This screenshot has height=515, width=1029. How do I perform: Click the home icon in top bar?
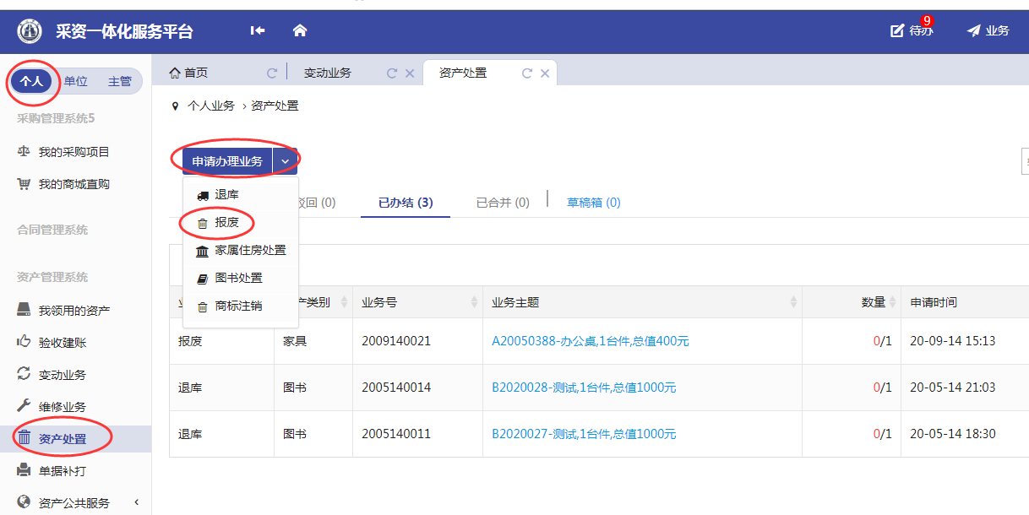(x=300, y=31)
